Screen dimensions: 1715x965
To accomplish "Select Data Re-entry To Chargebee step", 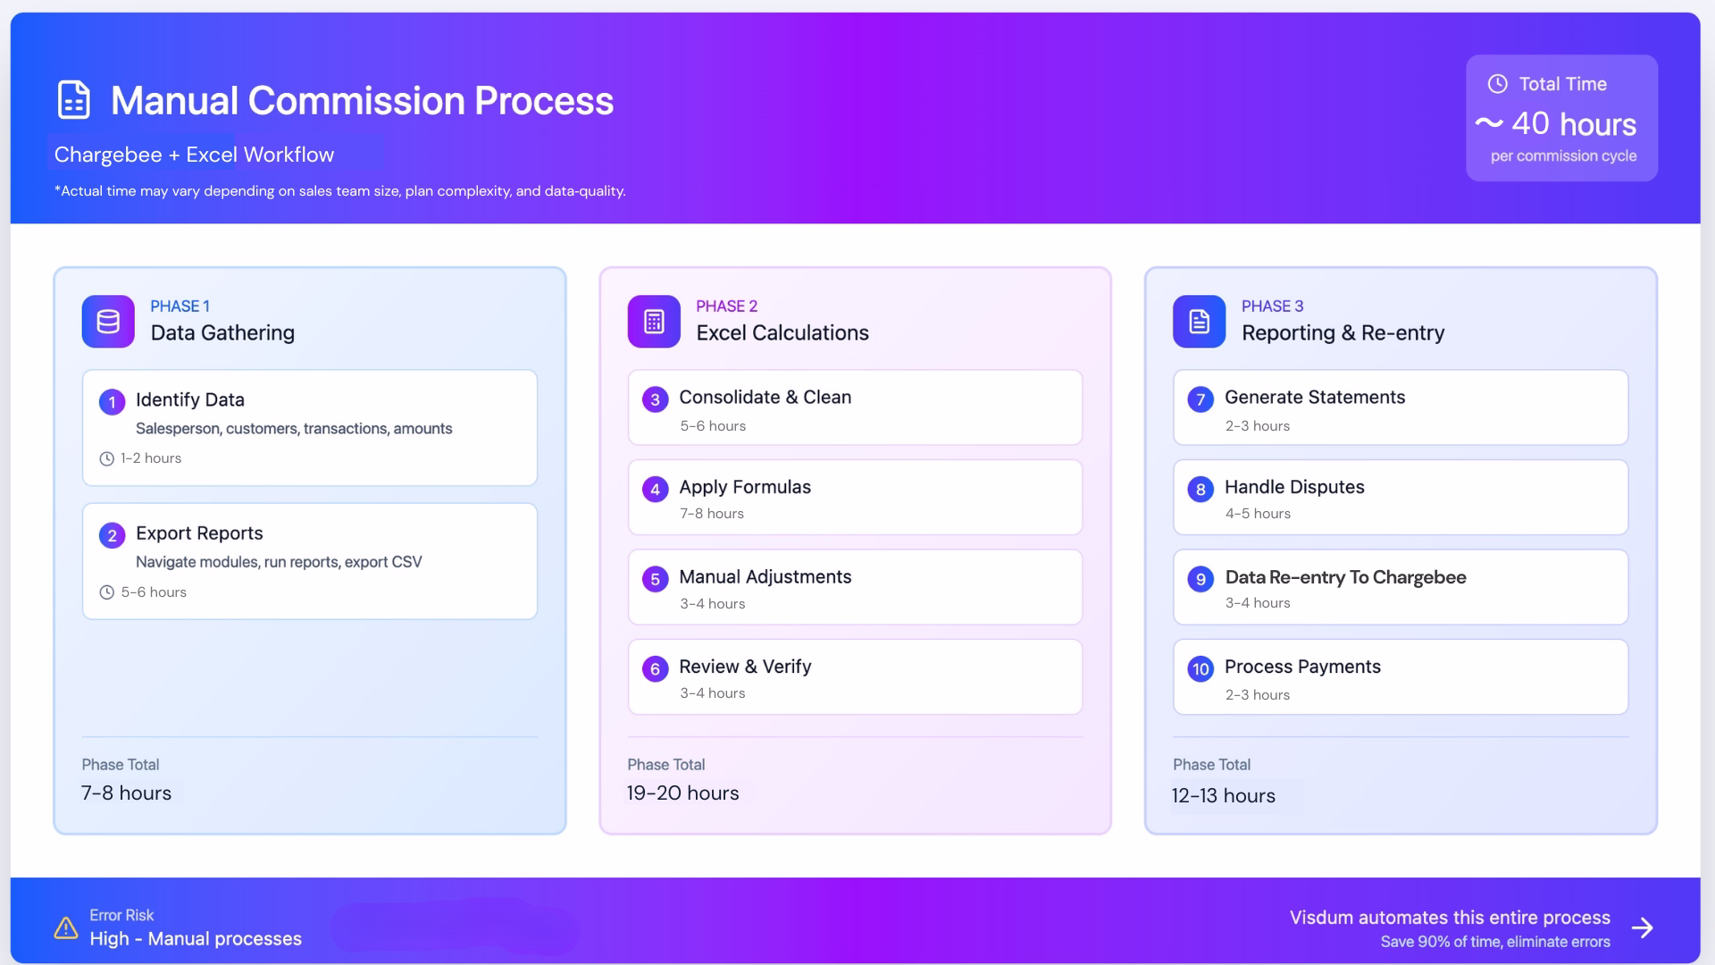I will click(1400, 588).
